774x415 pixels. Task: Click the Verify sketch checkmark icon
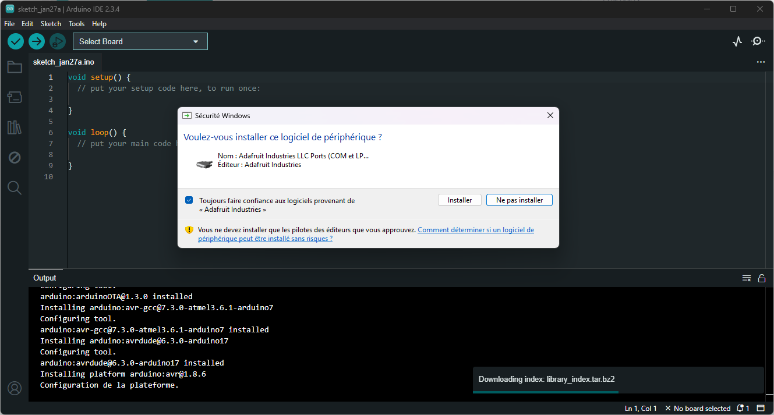tap(16, 41)
